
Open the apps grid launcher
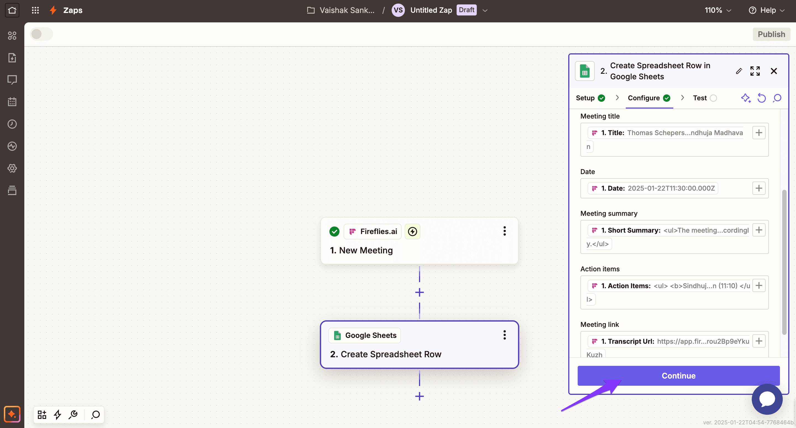click(35, 10)
